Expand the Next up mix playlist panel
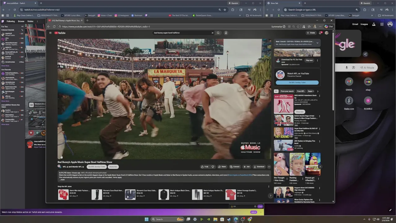Screen dimensions: 396x223 317,43
